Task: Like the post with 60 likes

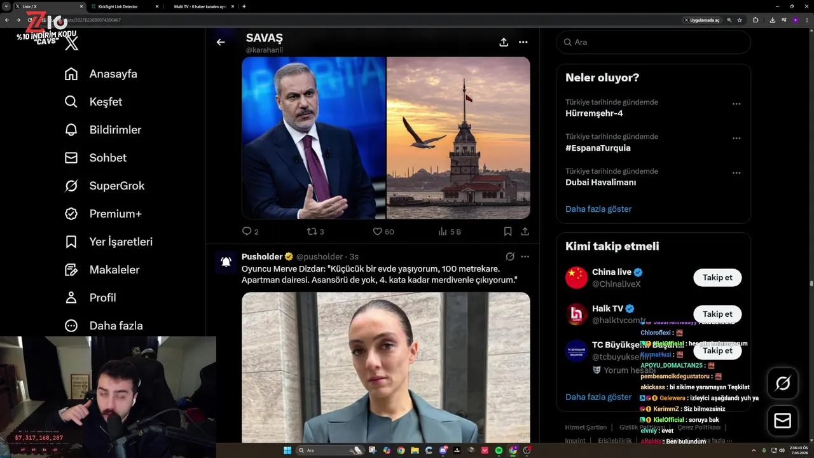Action: click(383, 232)
